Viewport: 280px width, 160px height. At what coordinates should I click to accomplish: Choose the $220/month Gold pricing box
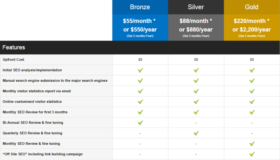click(x=252, y=28)
